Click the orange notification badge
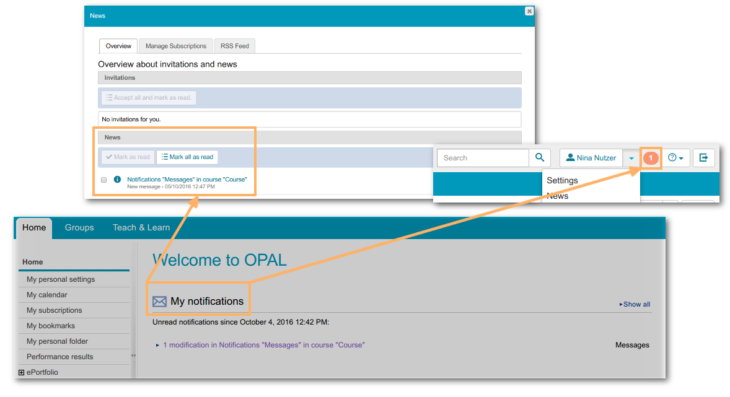Screen dimensions: 730x397 pos(651,158)
